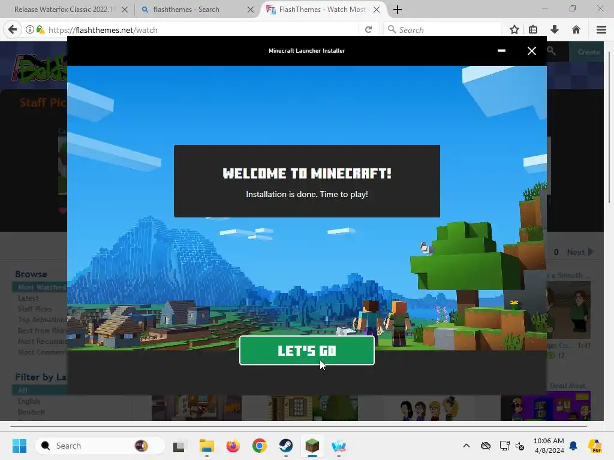Reload the current page
This screenshot has width=614, height=460.
click(368, 30)
